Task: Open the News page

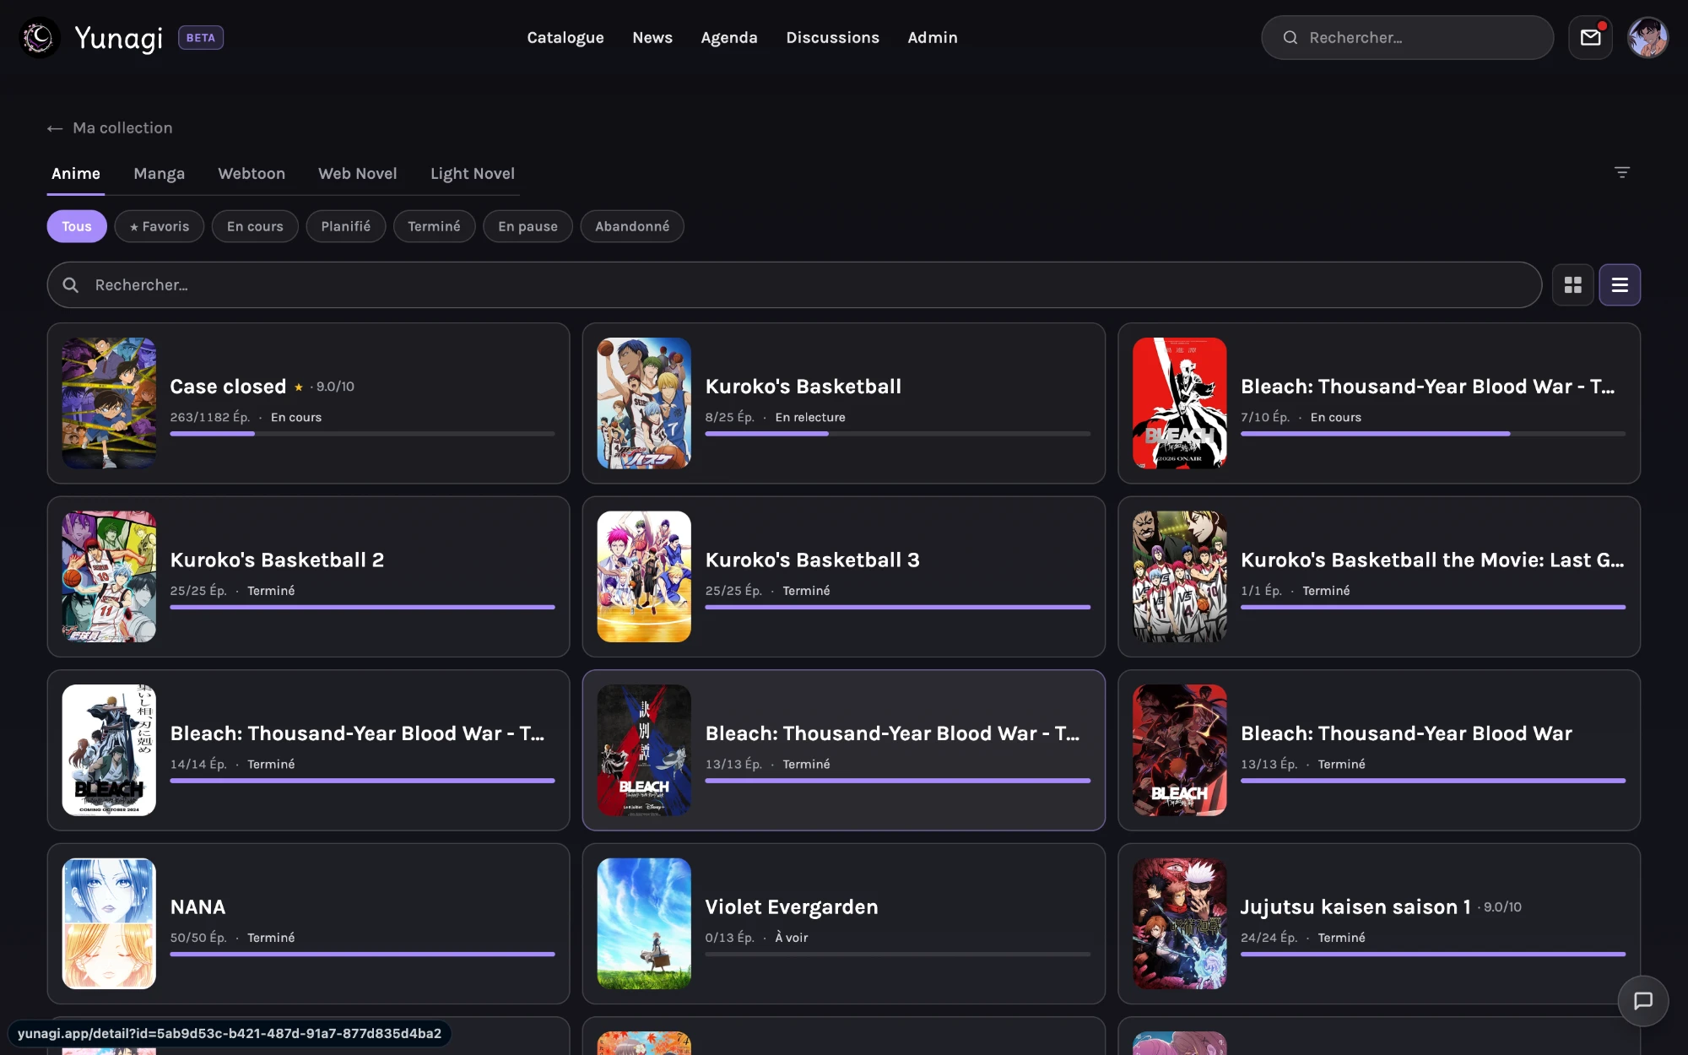Action: [x=652, y=38]
